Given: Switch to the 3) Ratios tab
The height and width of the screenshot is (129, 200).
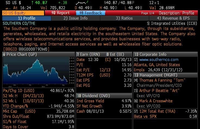Looking at the screenshot, I should [x=124, y=18].
